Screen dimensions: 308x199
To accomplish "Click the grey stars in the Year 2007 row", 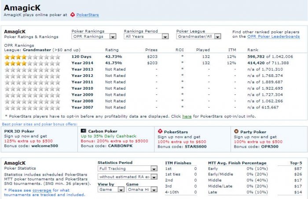I will coord(33,108).
